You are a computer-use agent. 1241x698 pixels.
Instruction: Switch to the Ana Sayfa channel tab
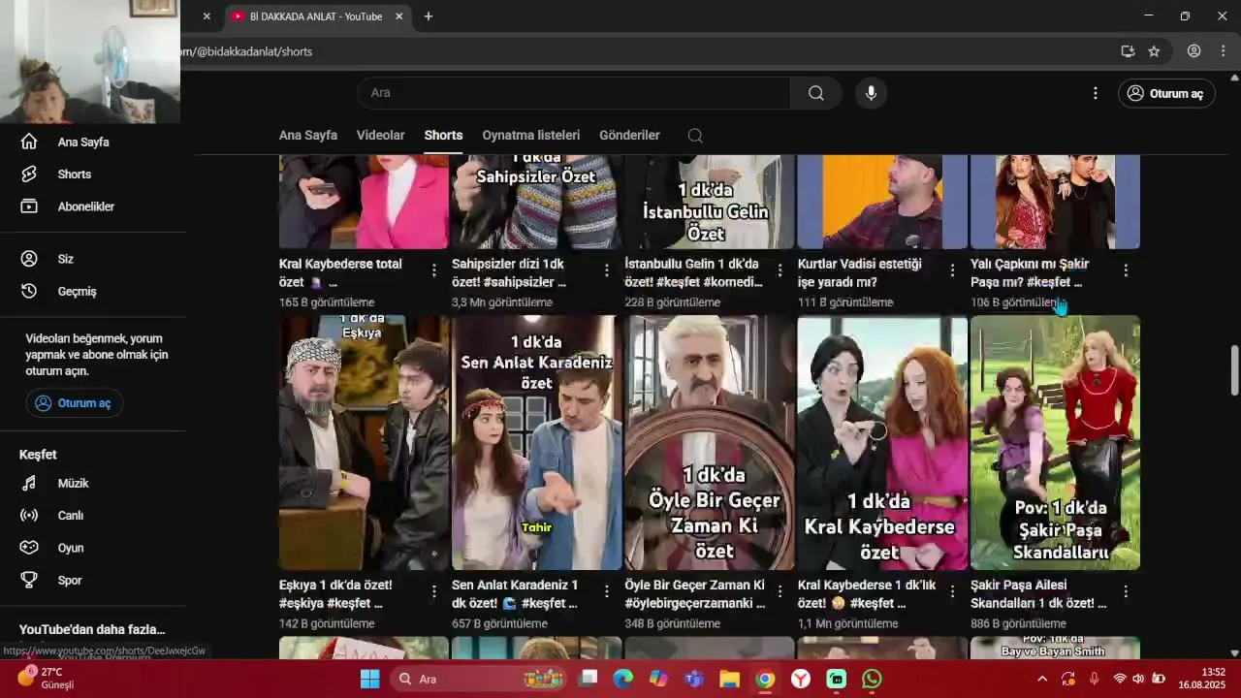(308, 136)
